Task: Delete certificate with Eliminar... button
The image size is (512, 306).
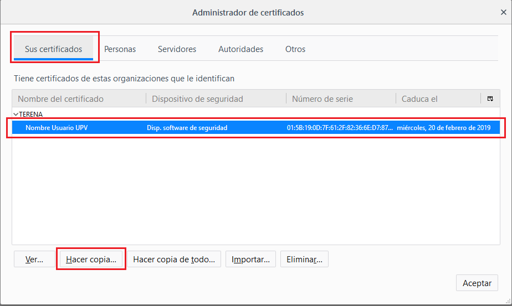Action: point(304,260)
